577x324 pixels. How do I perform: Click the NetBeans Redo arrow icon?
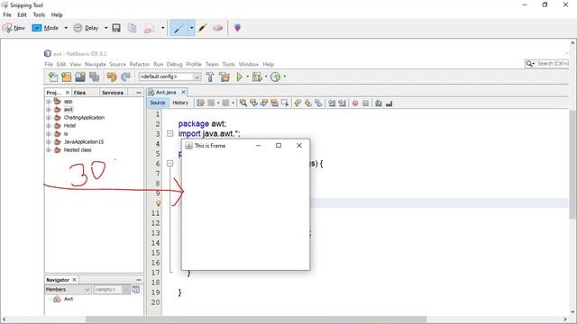click(126, 76)
